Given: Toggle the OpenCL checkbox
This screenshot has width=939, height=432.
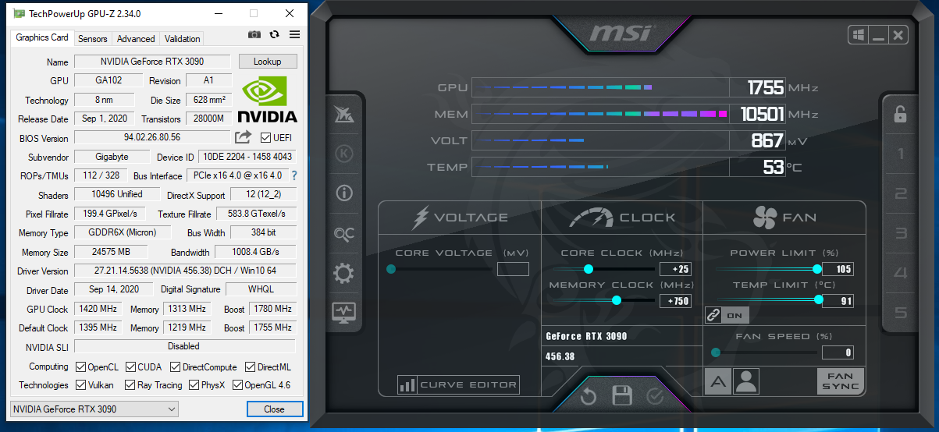Looking at the screenshot, I should [x=81, y=366].
